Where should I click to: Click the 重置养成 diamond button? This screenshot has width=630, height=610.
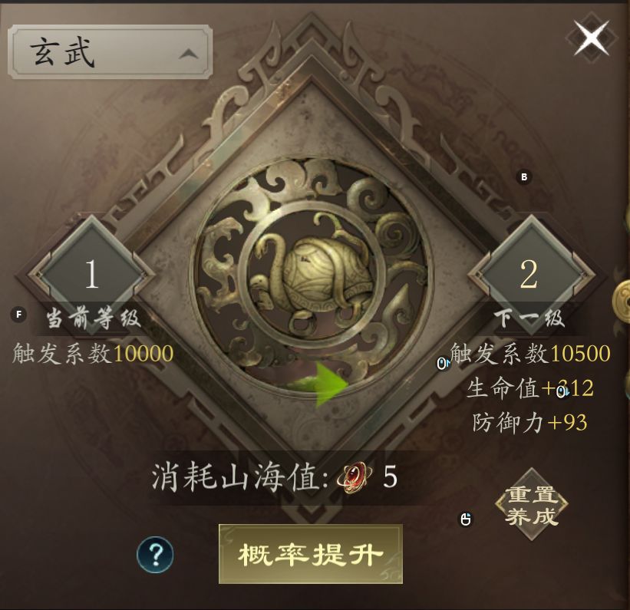532,505
